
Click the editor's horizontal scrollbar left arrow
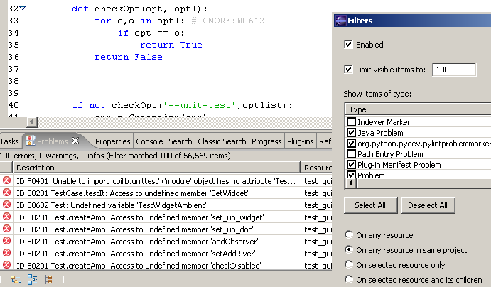(x=31, y=122)
